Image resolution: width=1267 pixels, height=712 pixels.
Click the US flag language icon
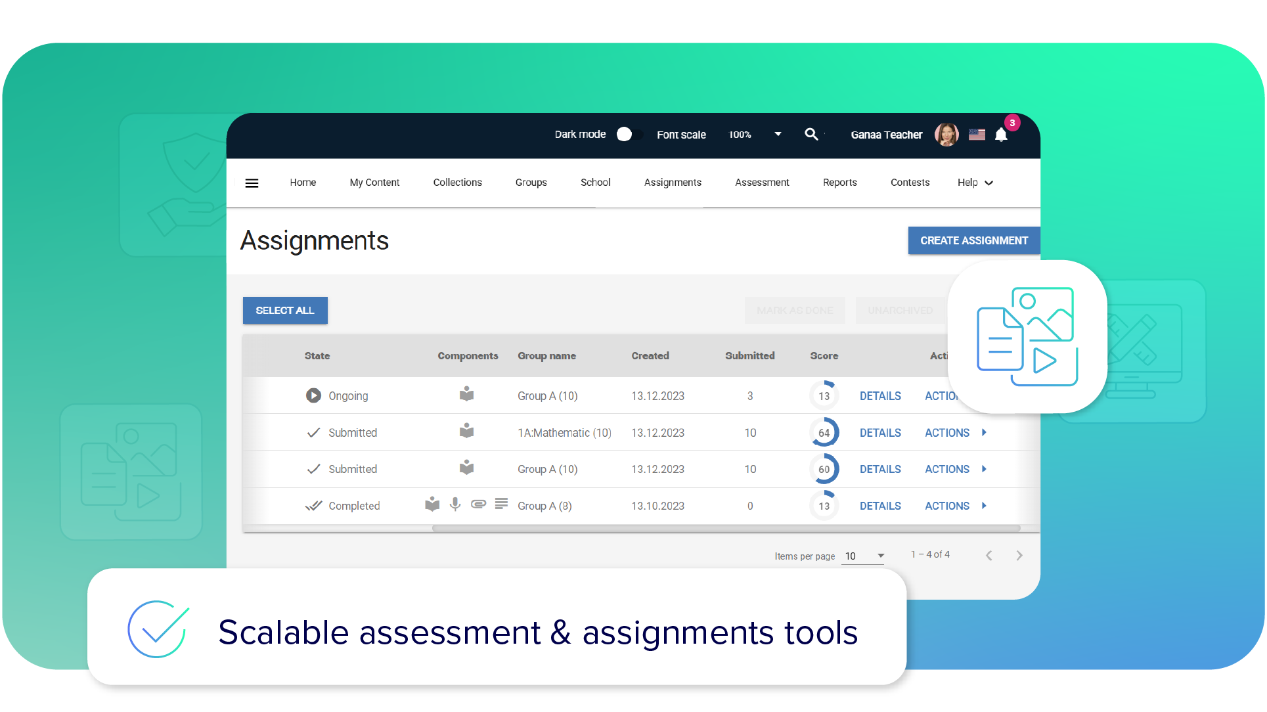[x=977, y=135]
